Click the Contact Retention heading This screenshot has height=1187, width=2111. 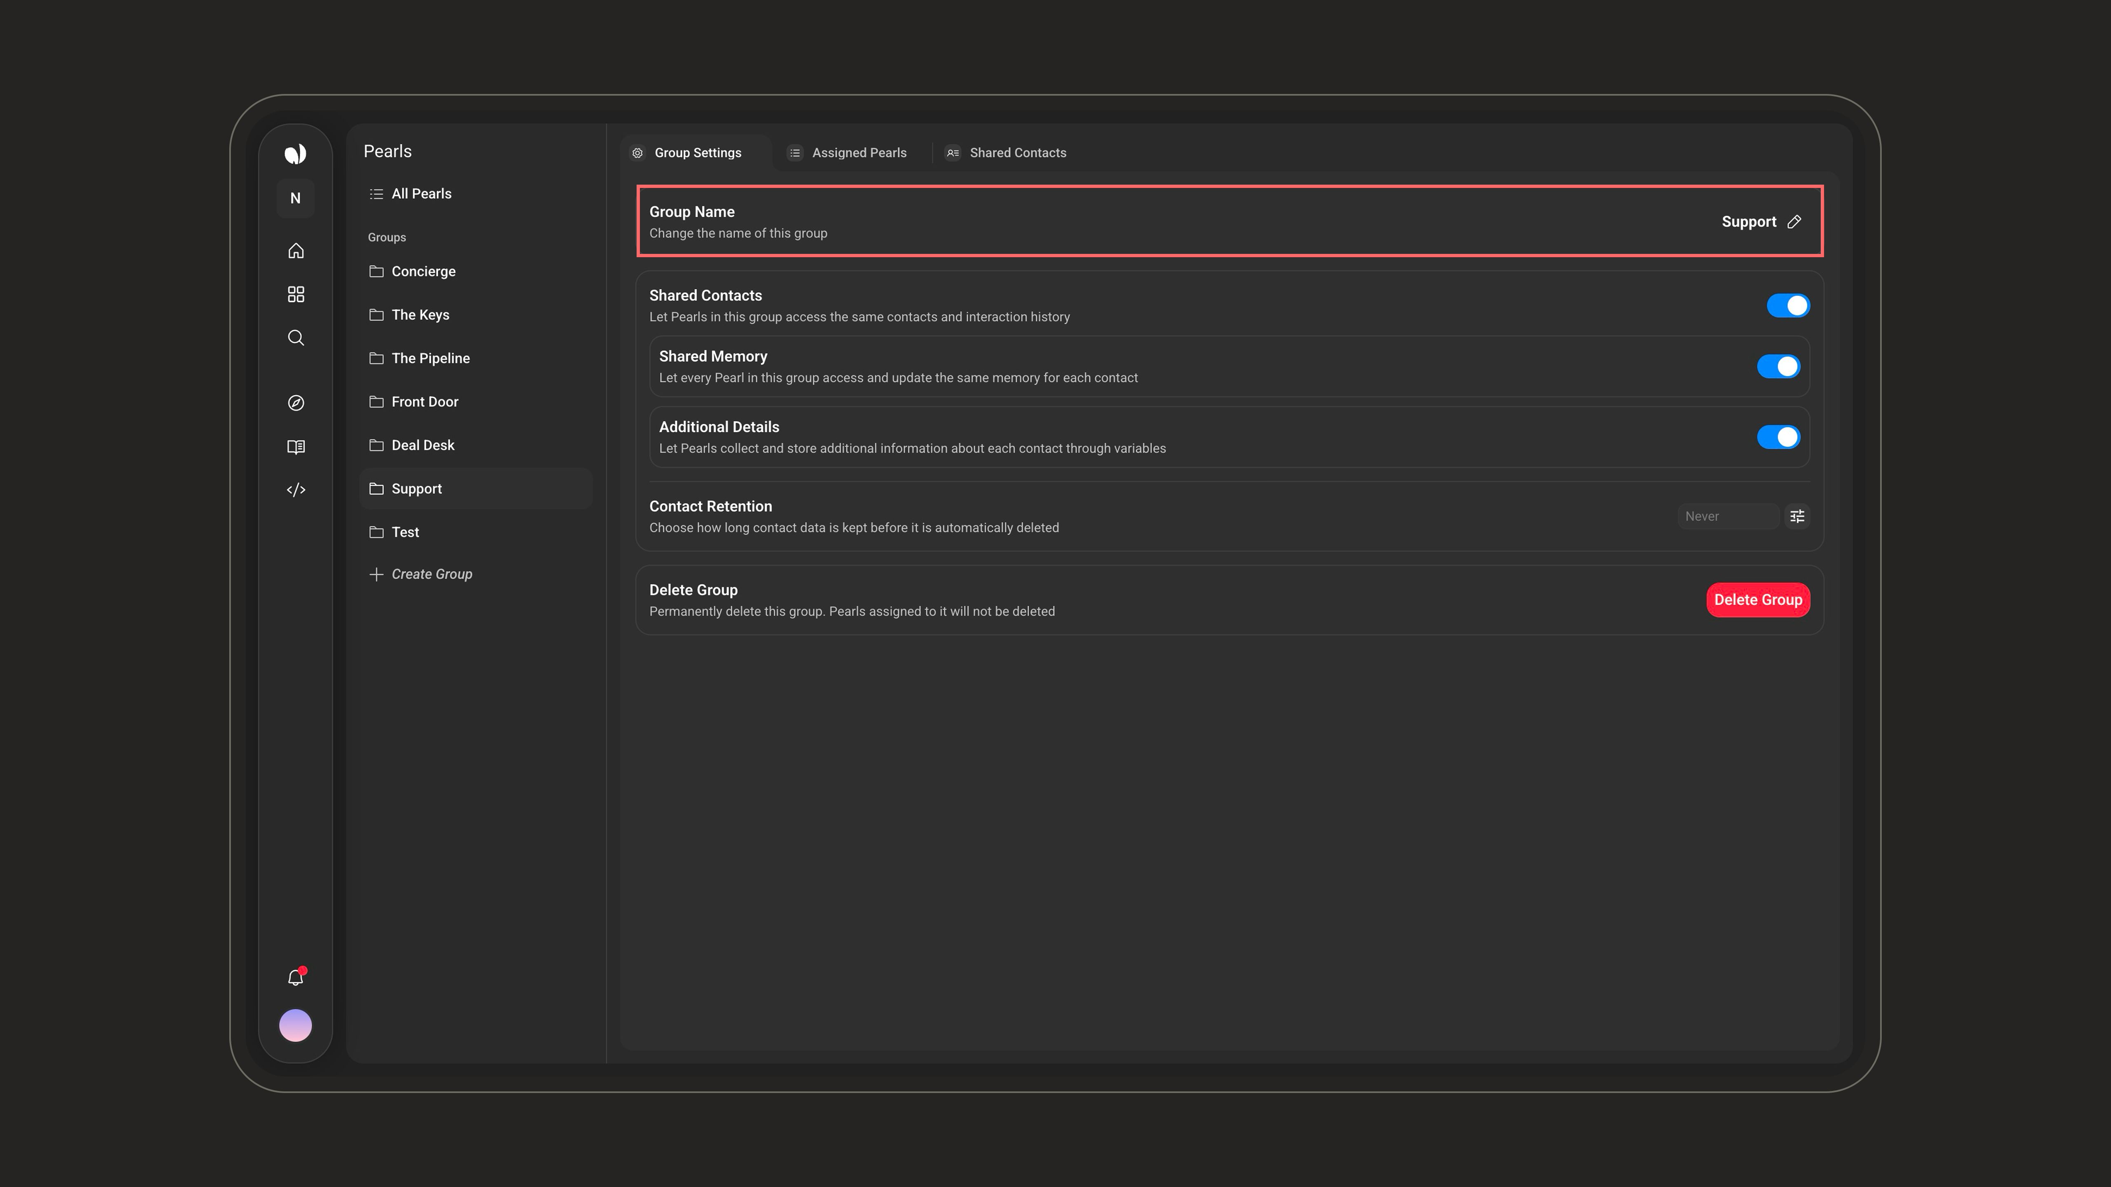(710, 506)
